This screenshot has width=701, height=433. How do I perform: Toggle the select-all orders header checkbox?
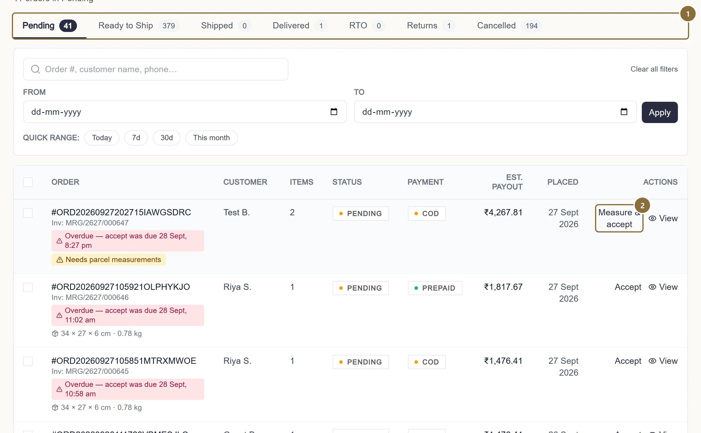[28, 182]
